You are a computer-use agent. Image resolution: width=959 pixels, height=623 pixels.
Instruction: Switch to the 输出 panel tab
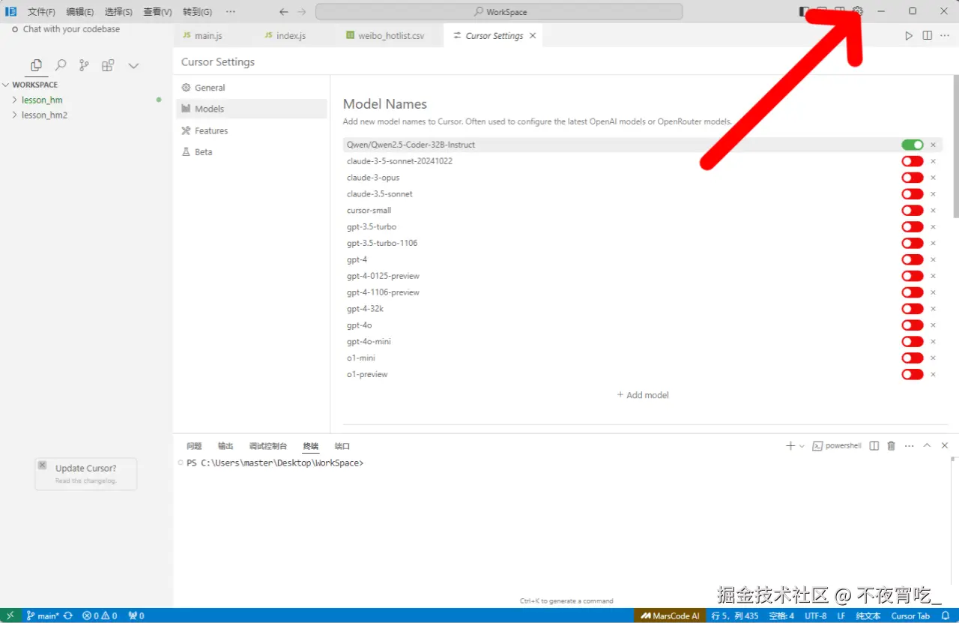(x=226, y=446)
